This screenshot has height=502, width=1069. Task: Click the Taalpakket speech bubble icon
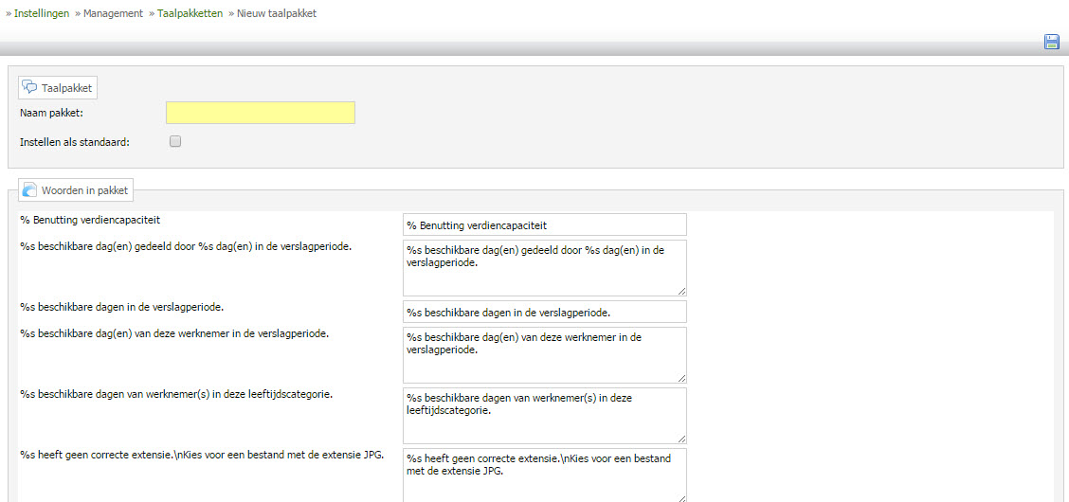click(x=29, y=87)
